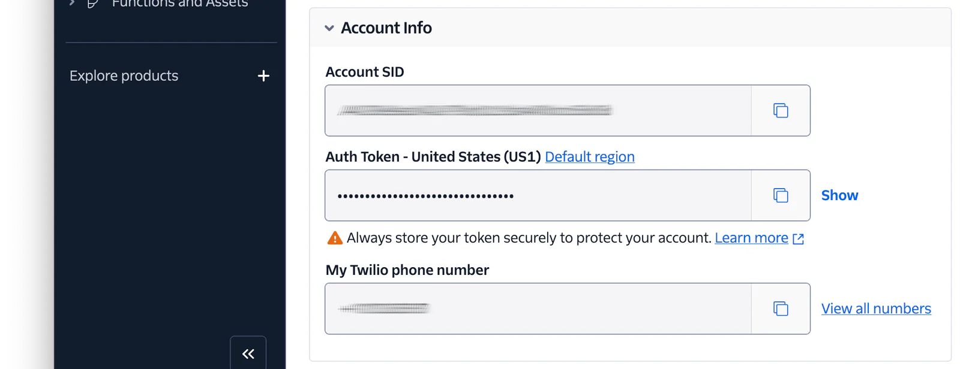This screenshot has height=369, width=960.
Task: Click the plus icon next to Explore products
Action: click(x=263, y=75)
